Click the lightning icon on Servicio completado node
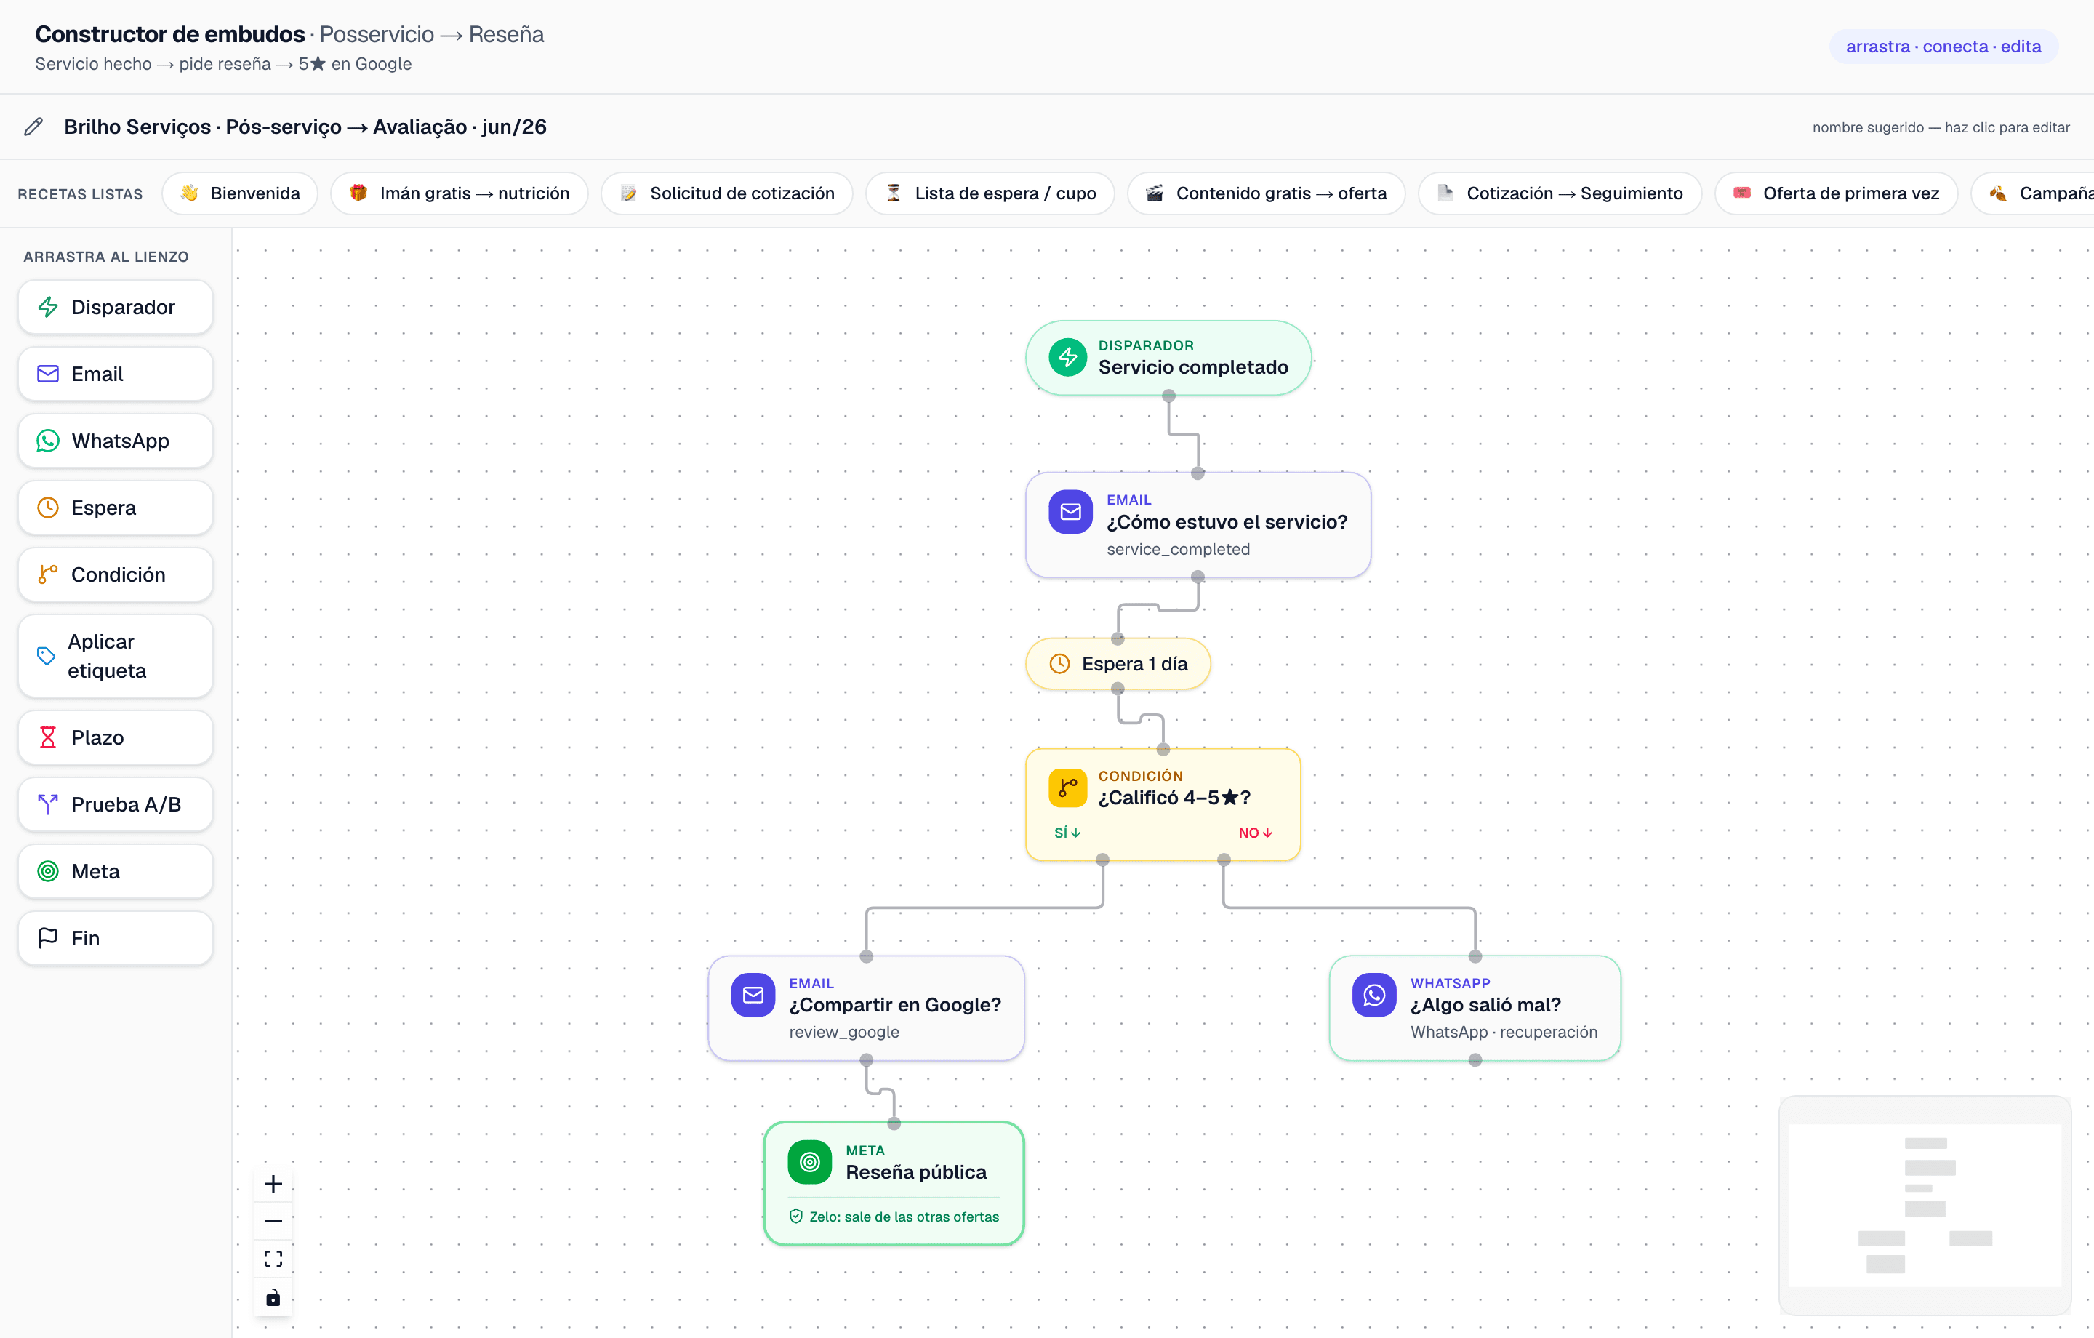 coord(1067,358)
